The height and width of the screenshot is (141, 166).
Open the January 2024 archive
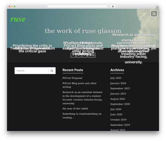118,83
